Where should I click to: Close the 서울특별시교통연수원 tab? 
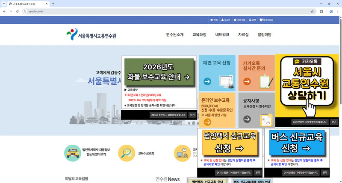pyautogui.click(x=47, y=4)
